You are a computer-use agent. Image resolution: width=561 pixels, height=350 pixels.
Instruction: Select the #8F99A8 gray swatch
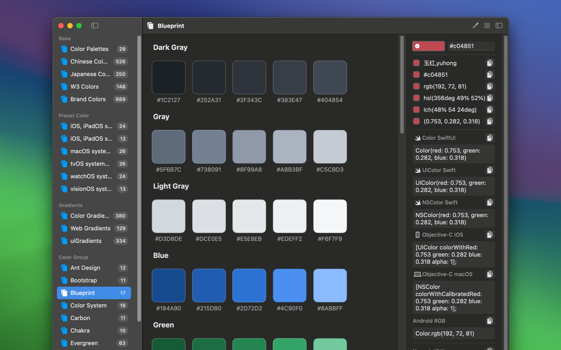point(249,147)
